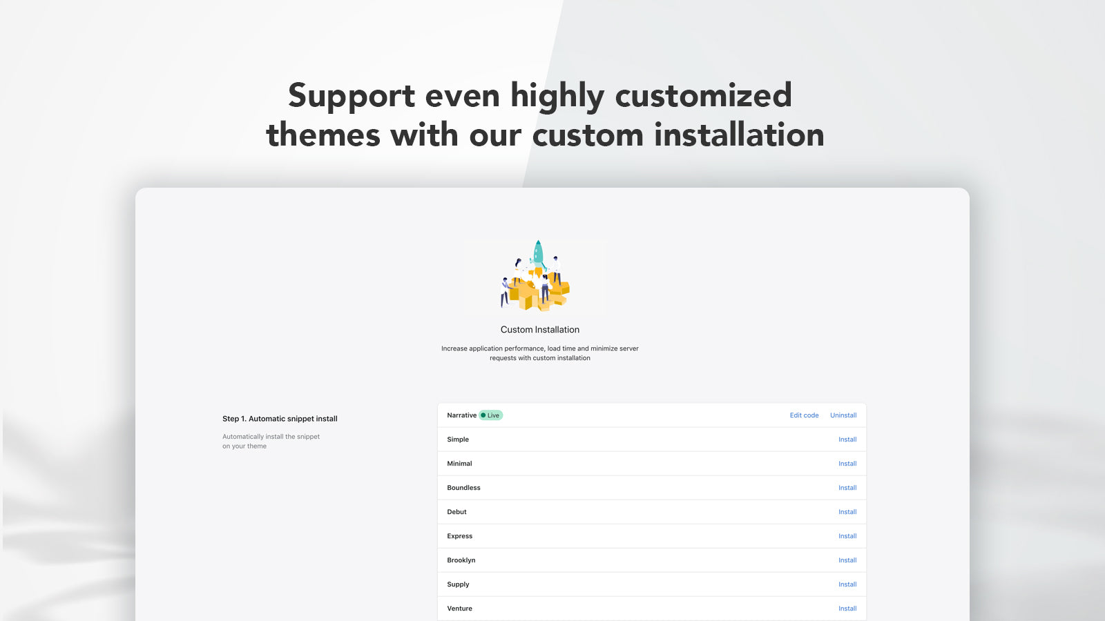The width and height of the screenshot is (1105, 621).
Task: Install the Debut theme
Action: 847,511
